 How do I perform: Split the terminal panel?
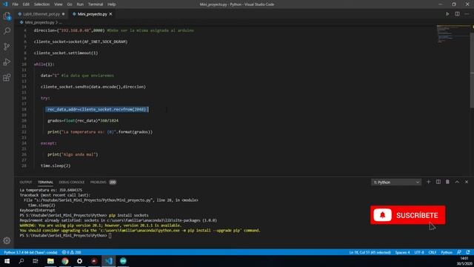tap(438, 182)
